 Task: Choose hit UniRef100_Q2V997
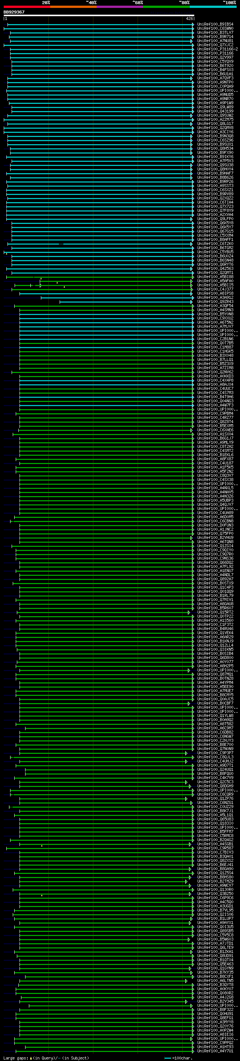pos(215,57)
